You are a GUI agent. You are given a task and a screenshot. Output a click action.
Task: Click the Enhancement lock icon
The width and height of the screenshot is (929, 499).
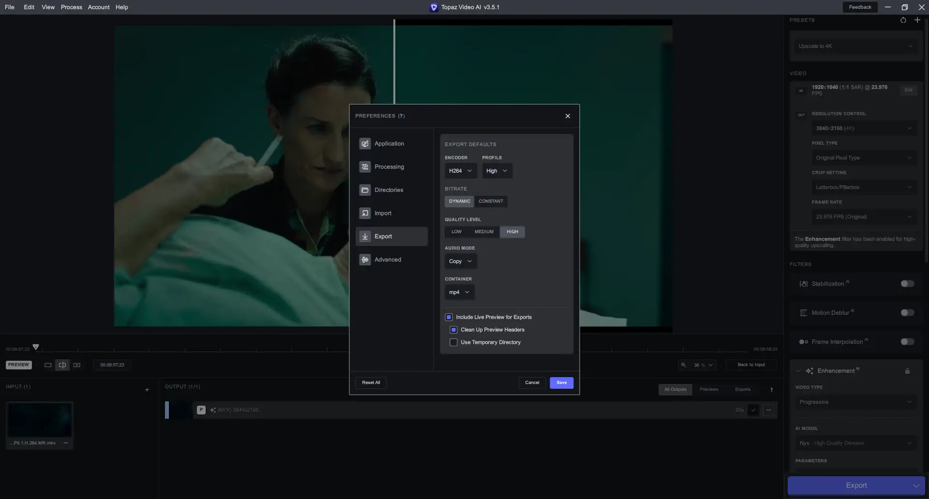click(907, 371)
